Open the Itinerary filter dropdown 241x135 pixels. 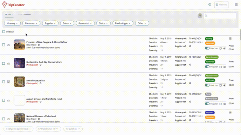12,23
